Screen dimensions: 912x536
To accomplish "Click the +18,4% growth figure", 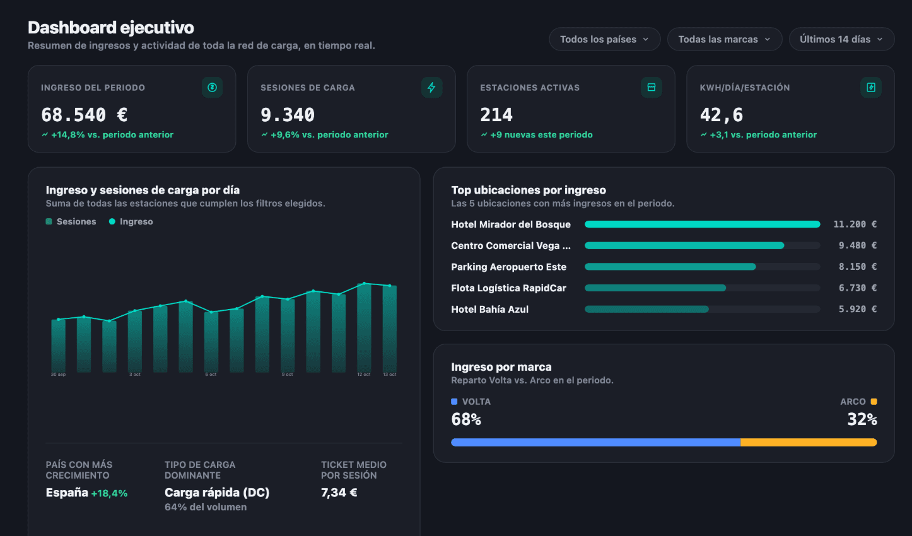I will click(x=109, y=494).
